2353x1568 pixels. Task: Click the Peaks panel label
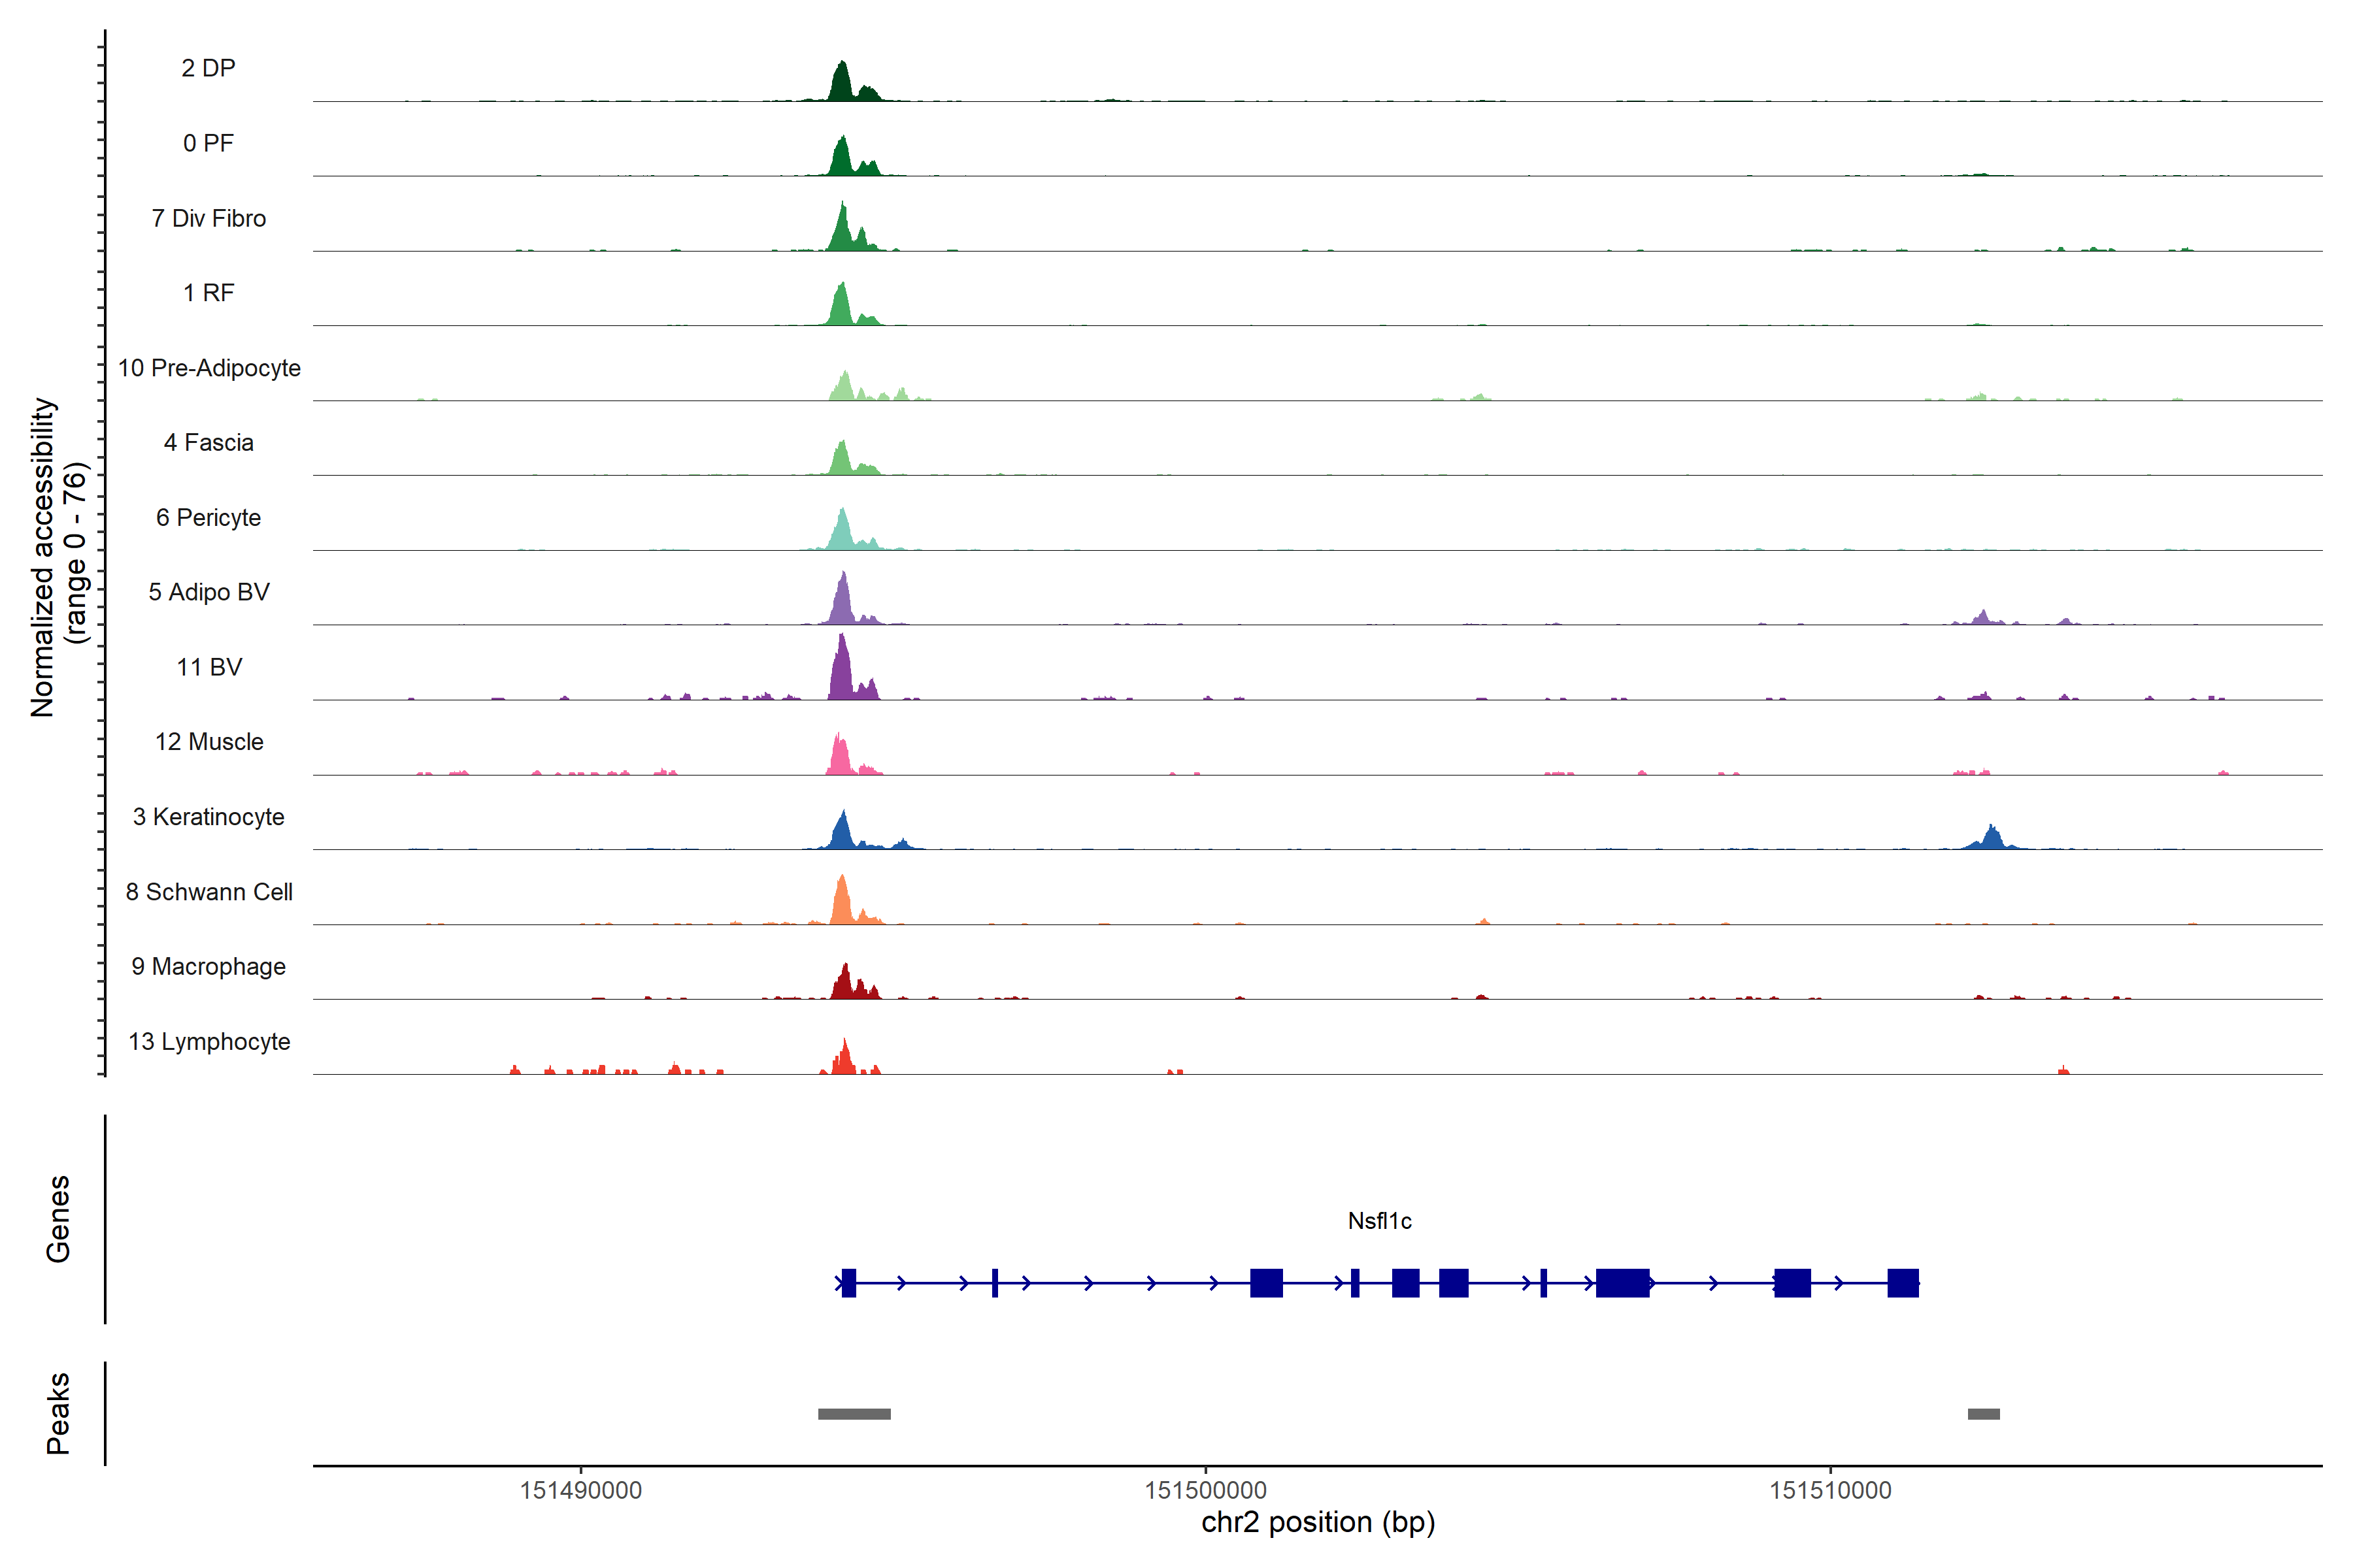[58, 1413]
